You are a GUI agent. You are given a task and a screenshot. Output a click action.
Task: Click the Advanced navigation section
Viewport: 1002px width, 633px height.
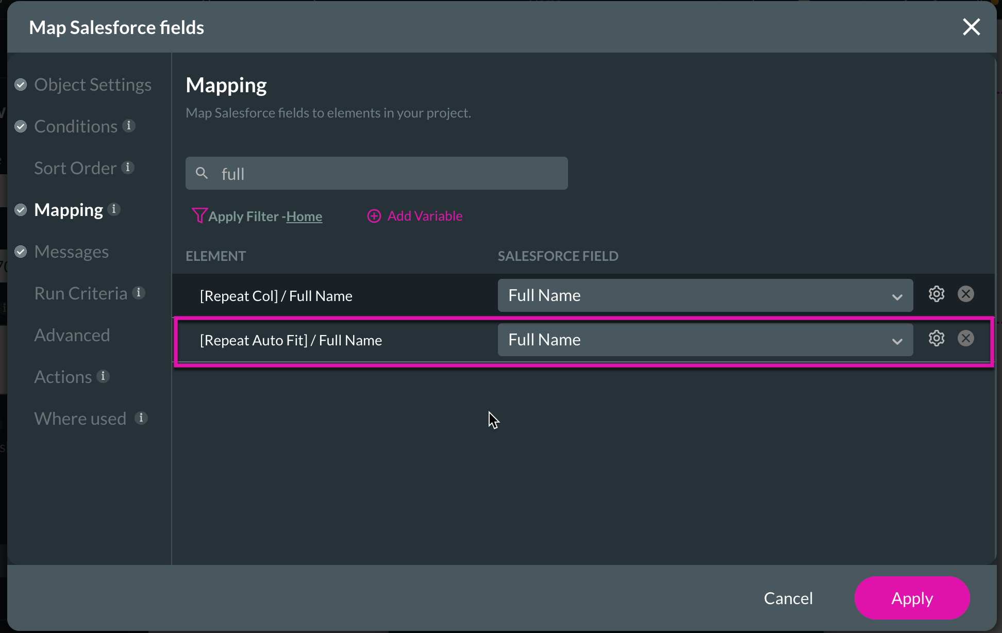tap(72, 334)
